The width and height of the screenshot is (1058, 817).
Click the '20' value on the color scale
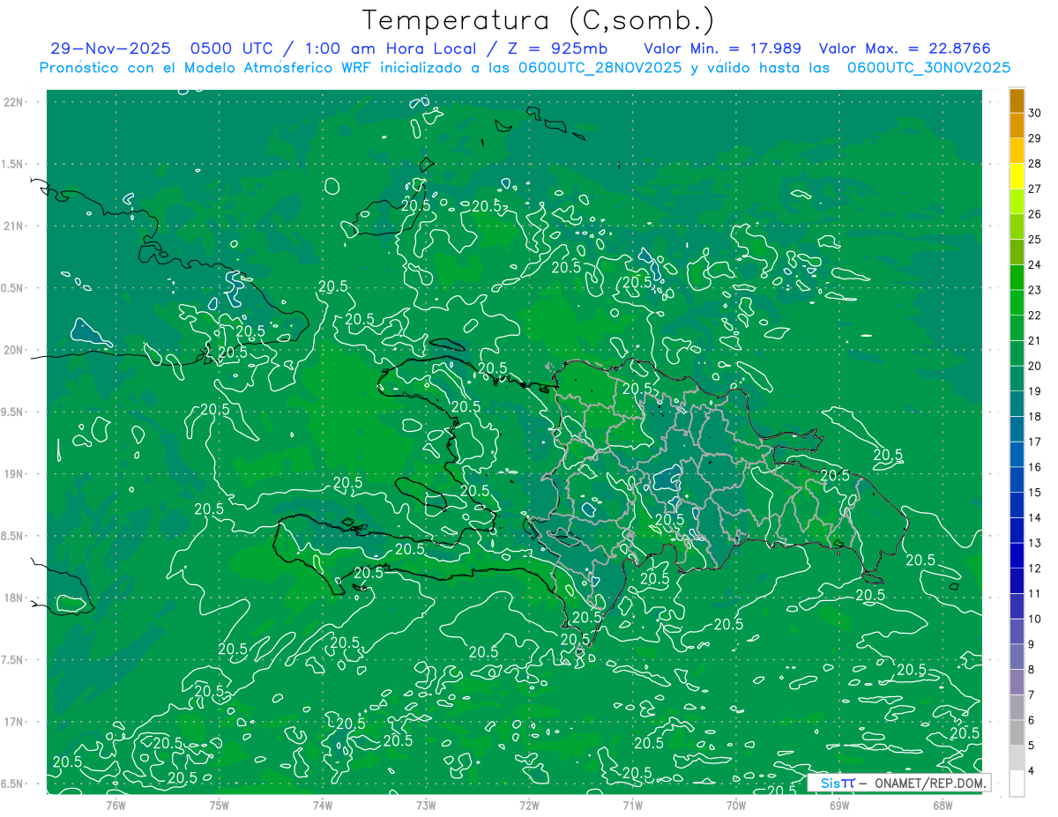coord(1035,366)
